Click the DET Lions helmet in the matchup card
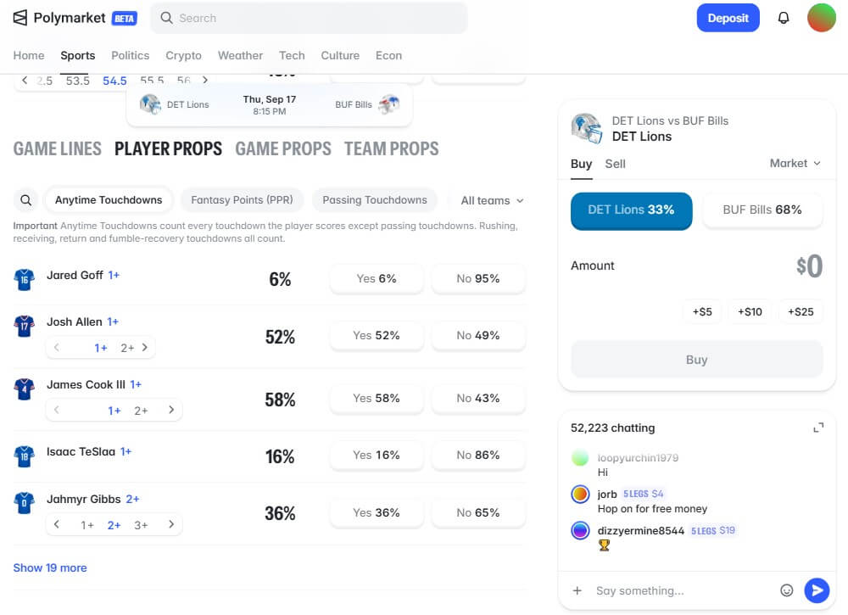 (x=150, y=103)
